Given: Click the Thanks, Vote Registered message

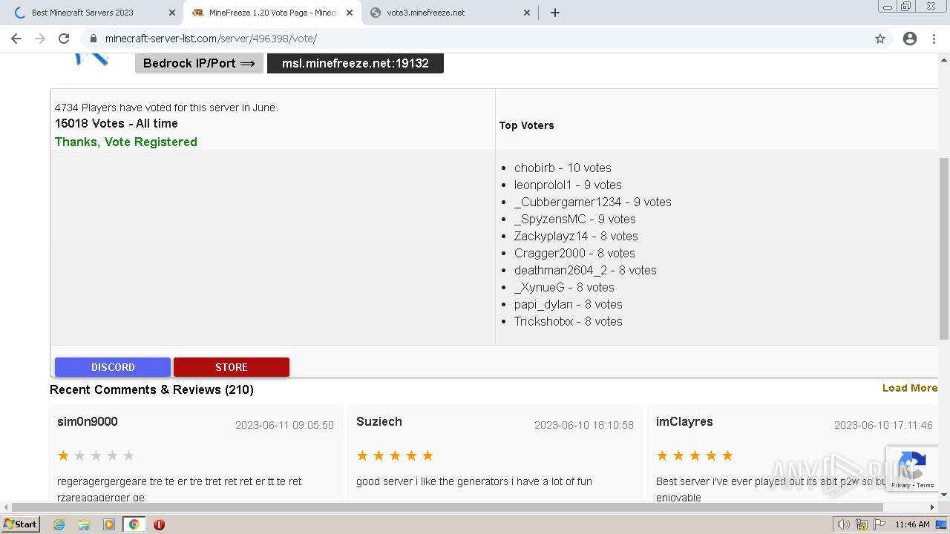Looking at the screenshot, I should point(126,142).
